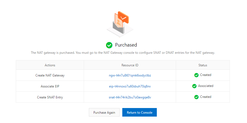Image resolution: width=247 pixels, height=123 pixels.
Task: Click the NAT gateway purchased description text
Action: click(x=123, y=53)
